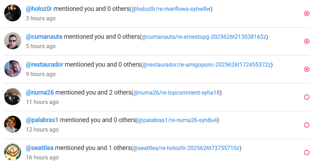The height and width of the screenshot is (165, 314).
Task: Open the @cumanauta username link
Action: click(44, 37)
